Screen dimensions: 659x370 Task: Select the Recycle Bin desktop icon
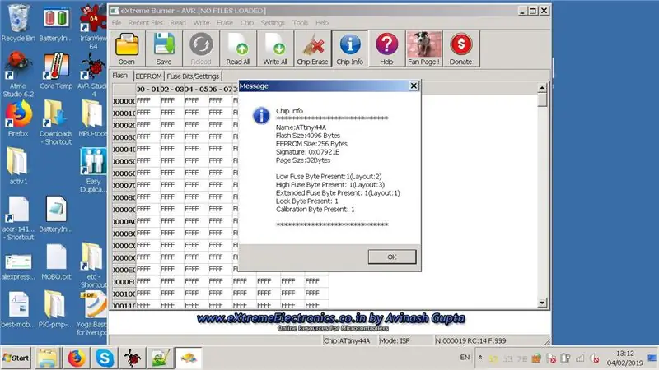click(x=18, y=23)
